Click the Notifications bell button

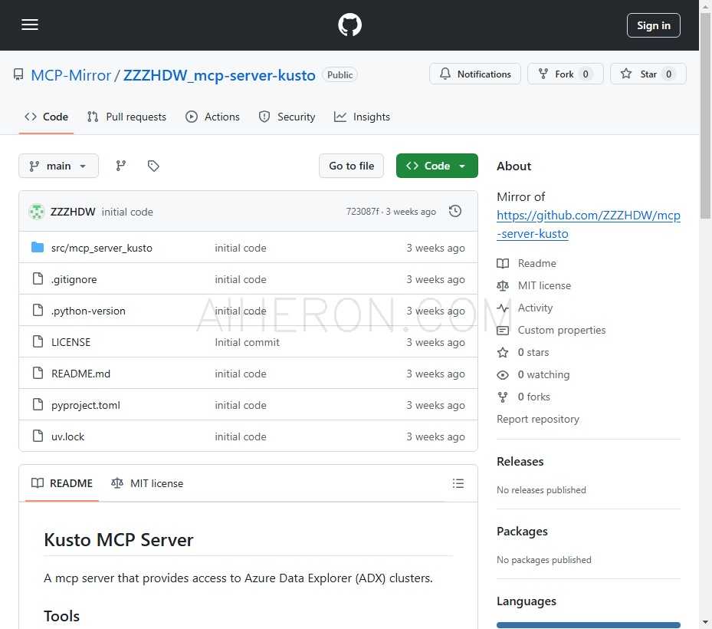[475, 74]
